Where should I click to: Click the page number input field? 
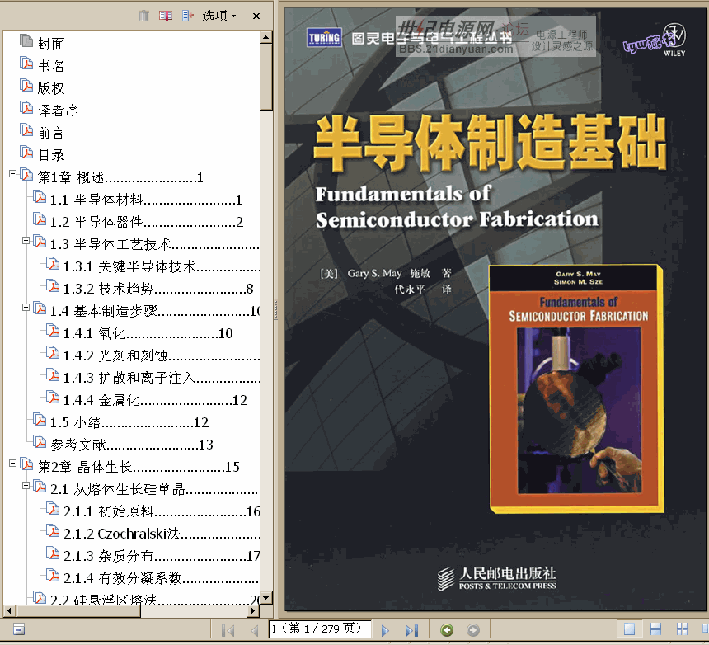pos(320,629)
